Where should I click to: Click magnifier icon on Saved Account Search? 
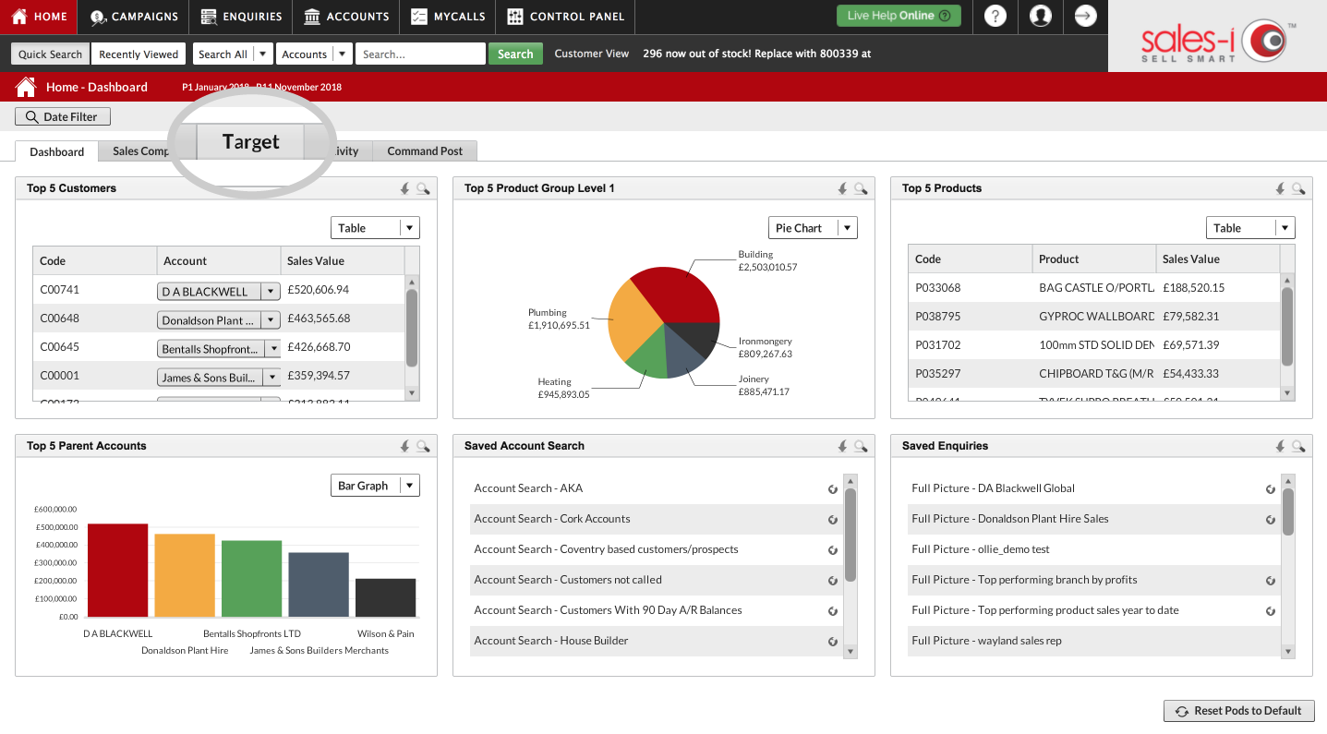pyautogui.click(x=861, y=446)
